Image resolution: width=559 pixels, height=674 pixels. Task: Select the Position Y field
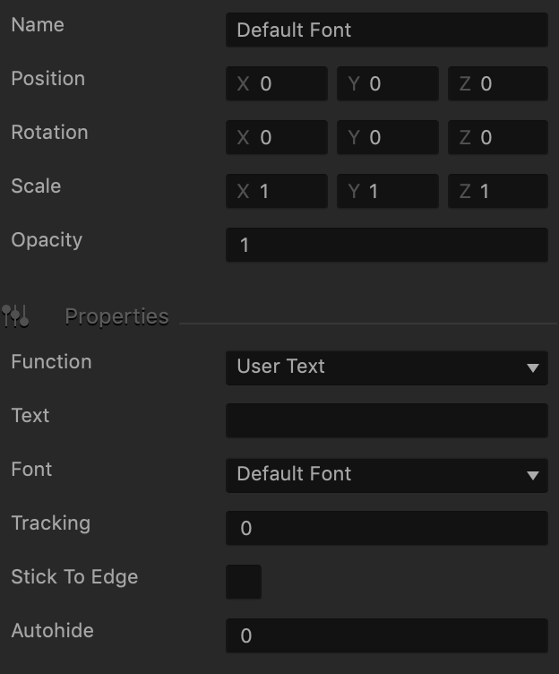388,83
